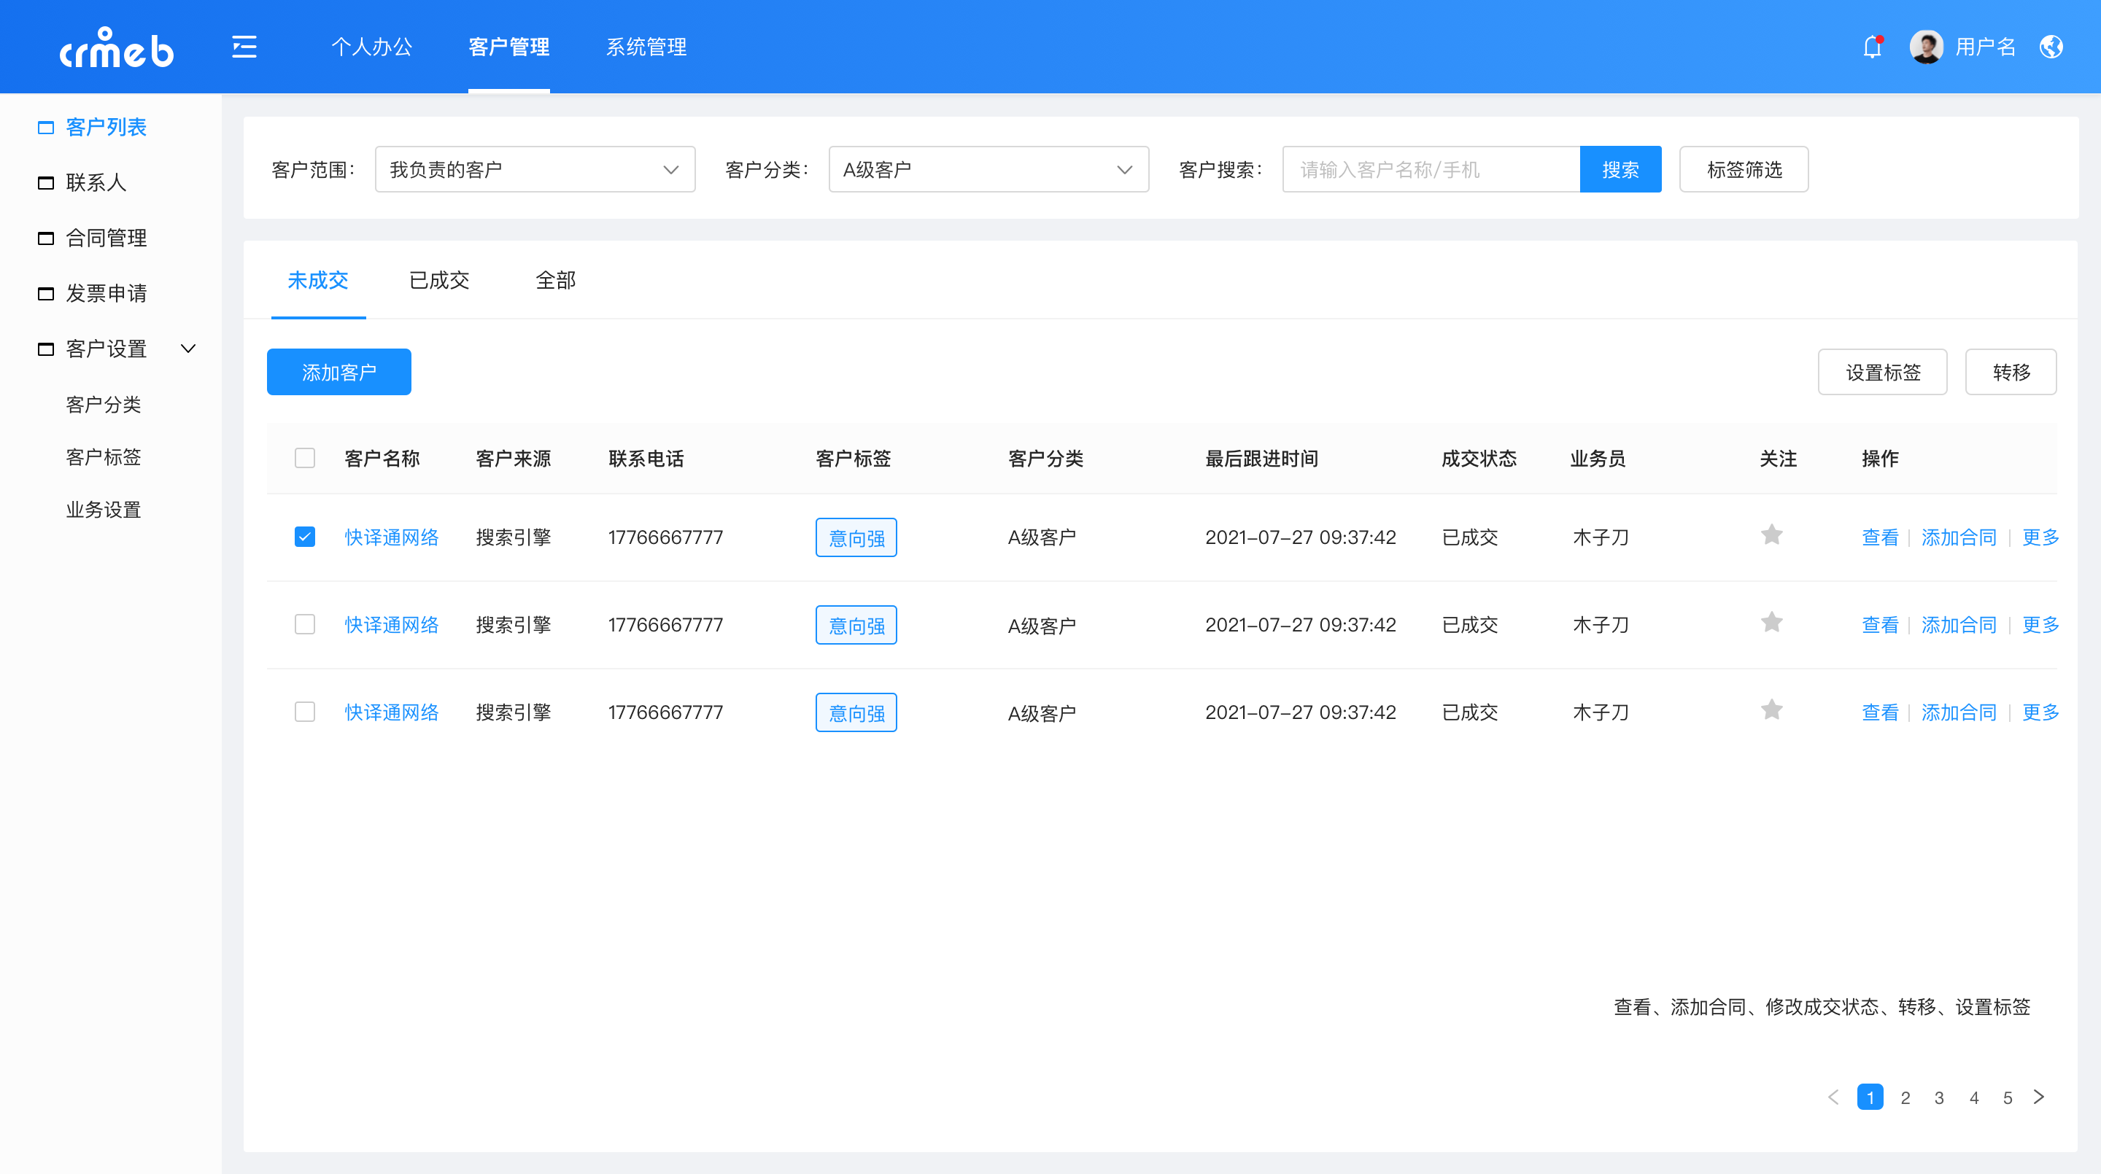Viewport: 2101px width, 1174px height.
Task: Click the 添加客户 button
Action: (x=339, y=373)
